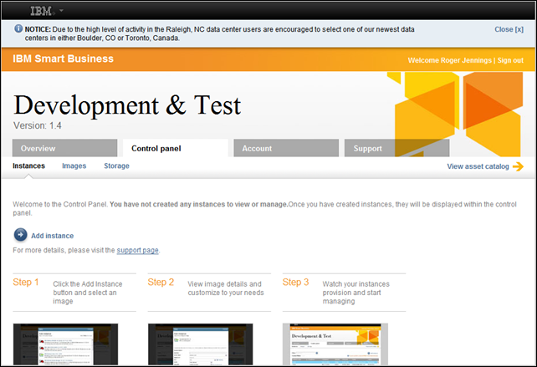Open the Step 2 screenshot thumbnail
Viewport: 537px width, 367px height.
click(x=201, y=344)
